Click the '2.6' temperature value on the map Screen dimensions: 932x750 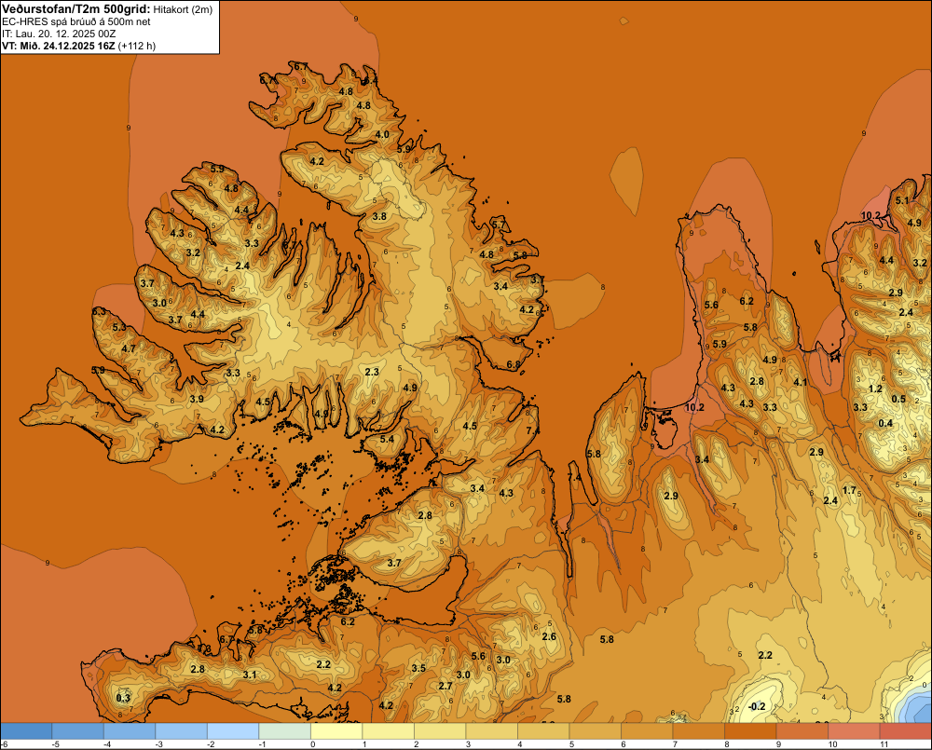(549, 636)
